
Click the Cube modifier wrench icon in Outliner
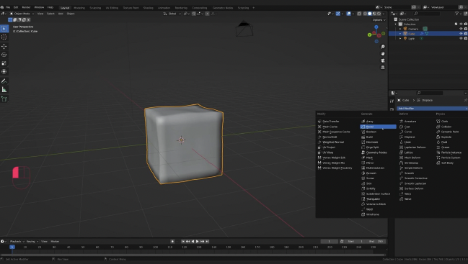[422, 34]
